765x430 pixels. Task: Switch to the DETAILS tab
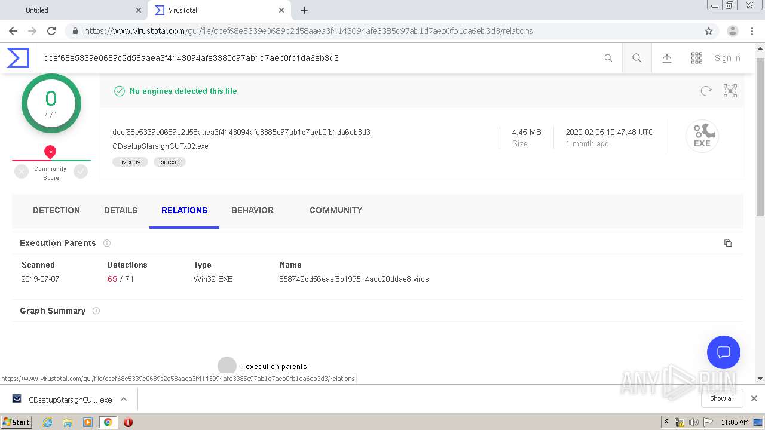(x=121, y=210)
